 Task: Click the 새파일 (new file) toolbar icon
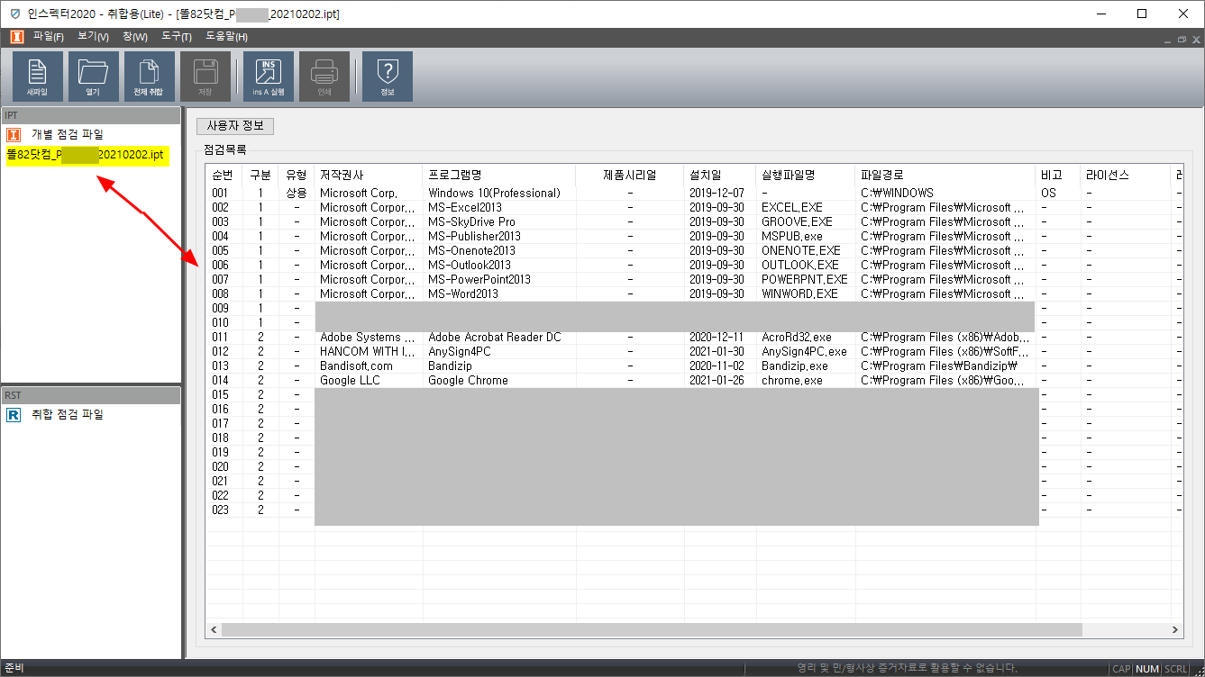click(x=38, y=76)
